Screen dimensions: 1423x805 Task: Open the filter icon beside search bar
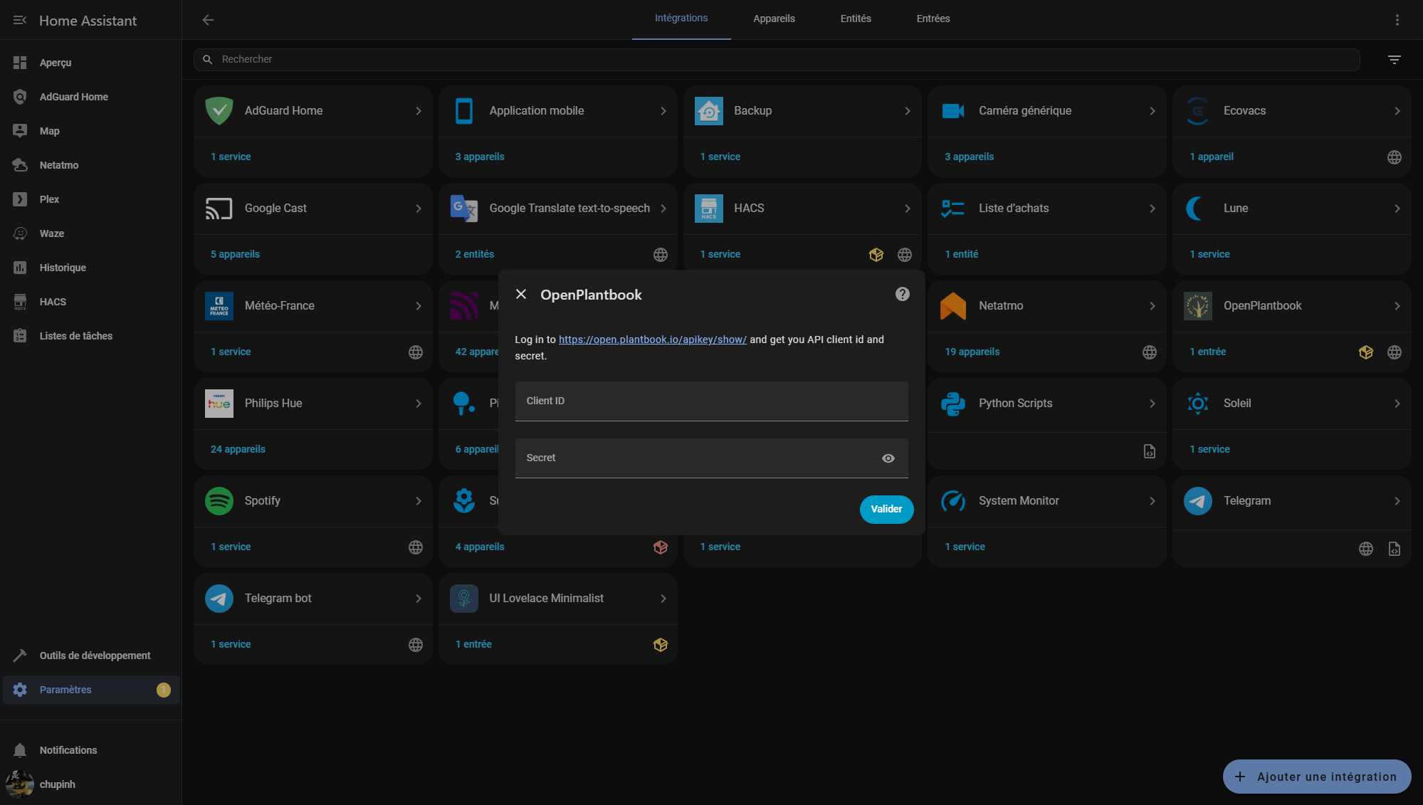[1394, 60]
